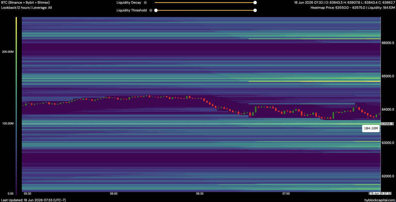Click the 66000.0 price axis label
Image resolution: width=396 pixels, height=202 pixels.
coord(388,43)
